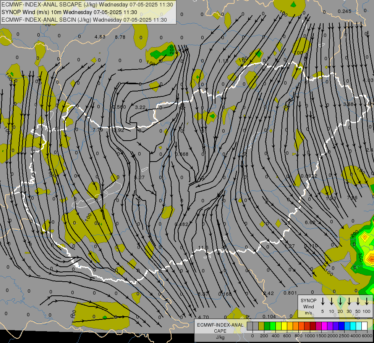374x343 pixels.
Task: Click the 2.42 value on the map
Action: coord(269,293)
